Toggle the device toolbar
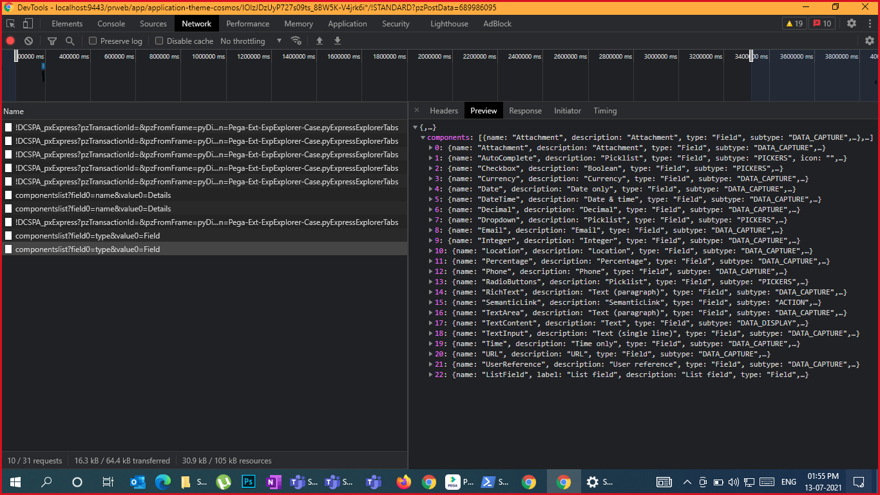 pyautogui.click(x=26, y=23)
